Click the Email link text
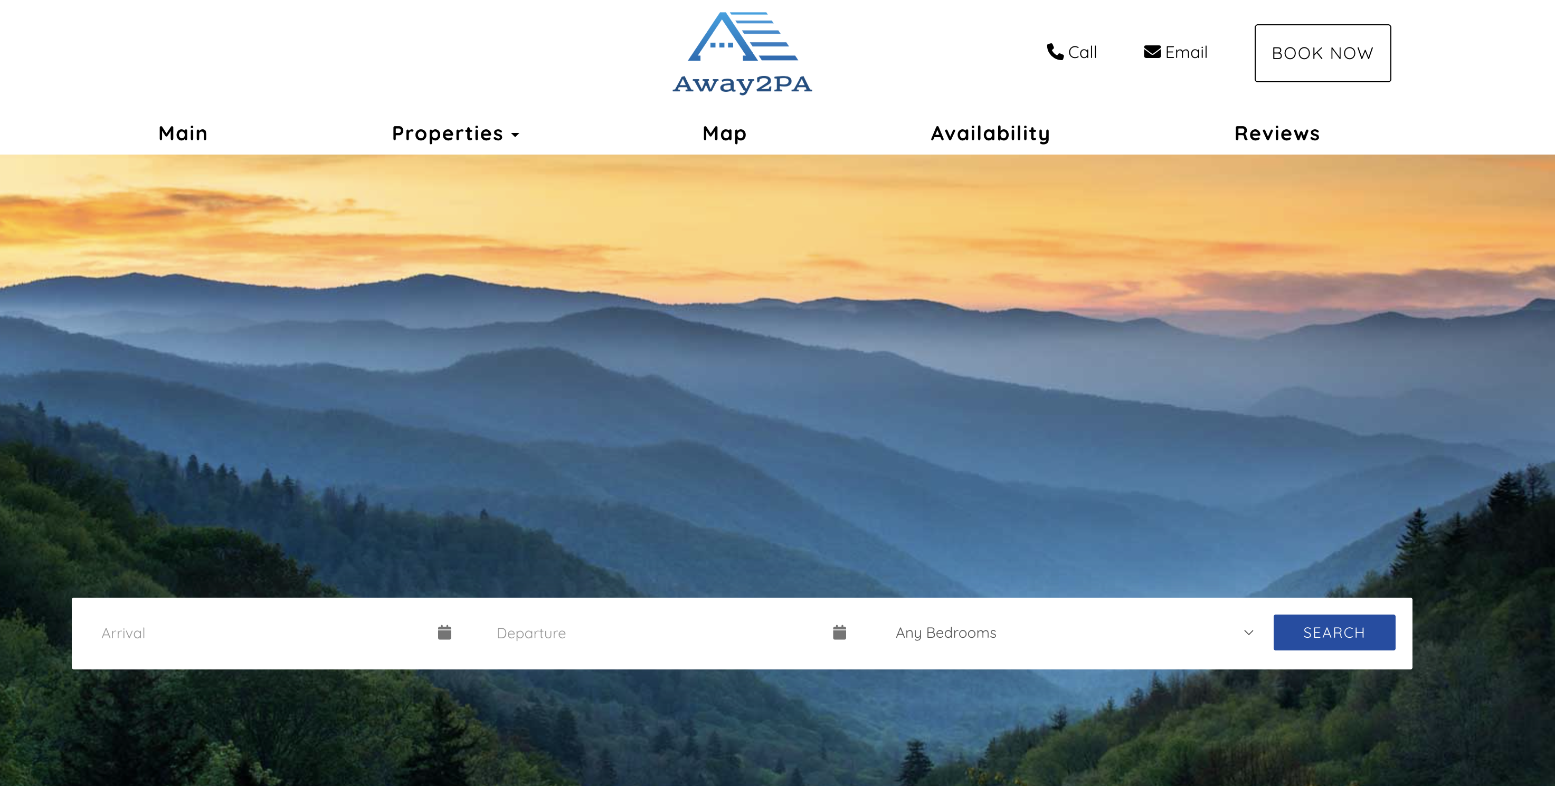This screenshot has height=786, width=1555. pyautogui.click(x=1186, y=52)
